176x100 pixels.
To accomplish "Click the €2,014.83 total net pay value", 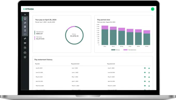I will pyautogui.click(x=40, y=39).
